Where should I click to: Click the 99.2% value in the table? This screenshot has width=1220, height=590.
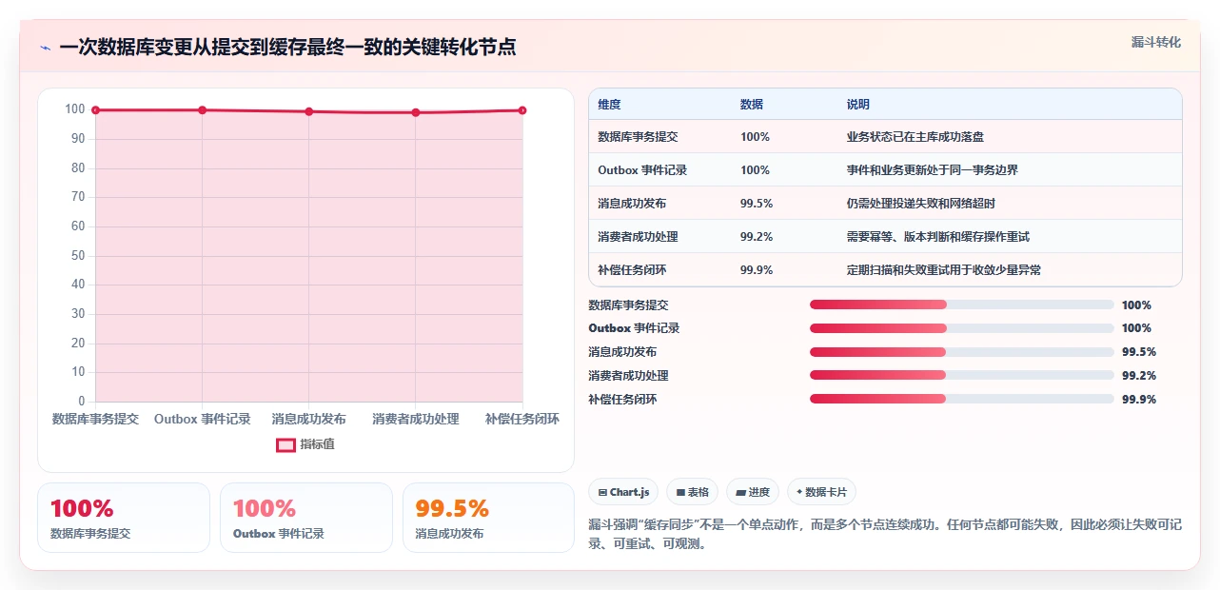757,237
